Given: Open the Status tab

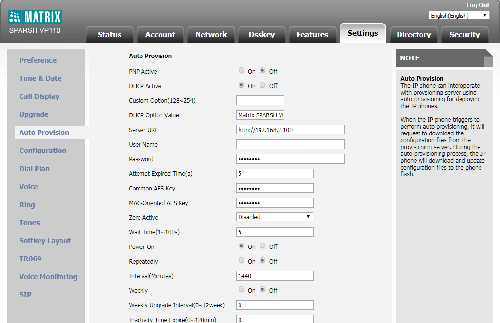Looking at the screenshot, I should [109, 35].
